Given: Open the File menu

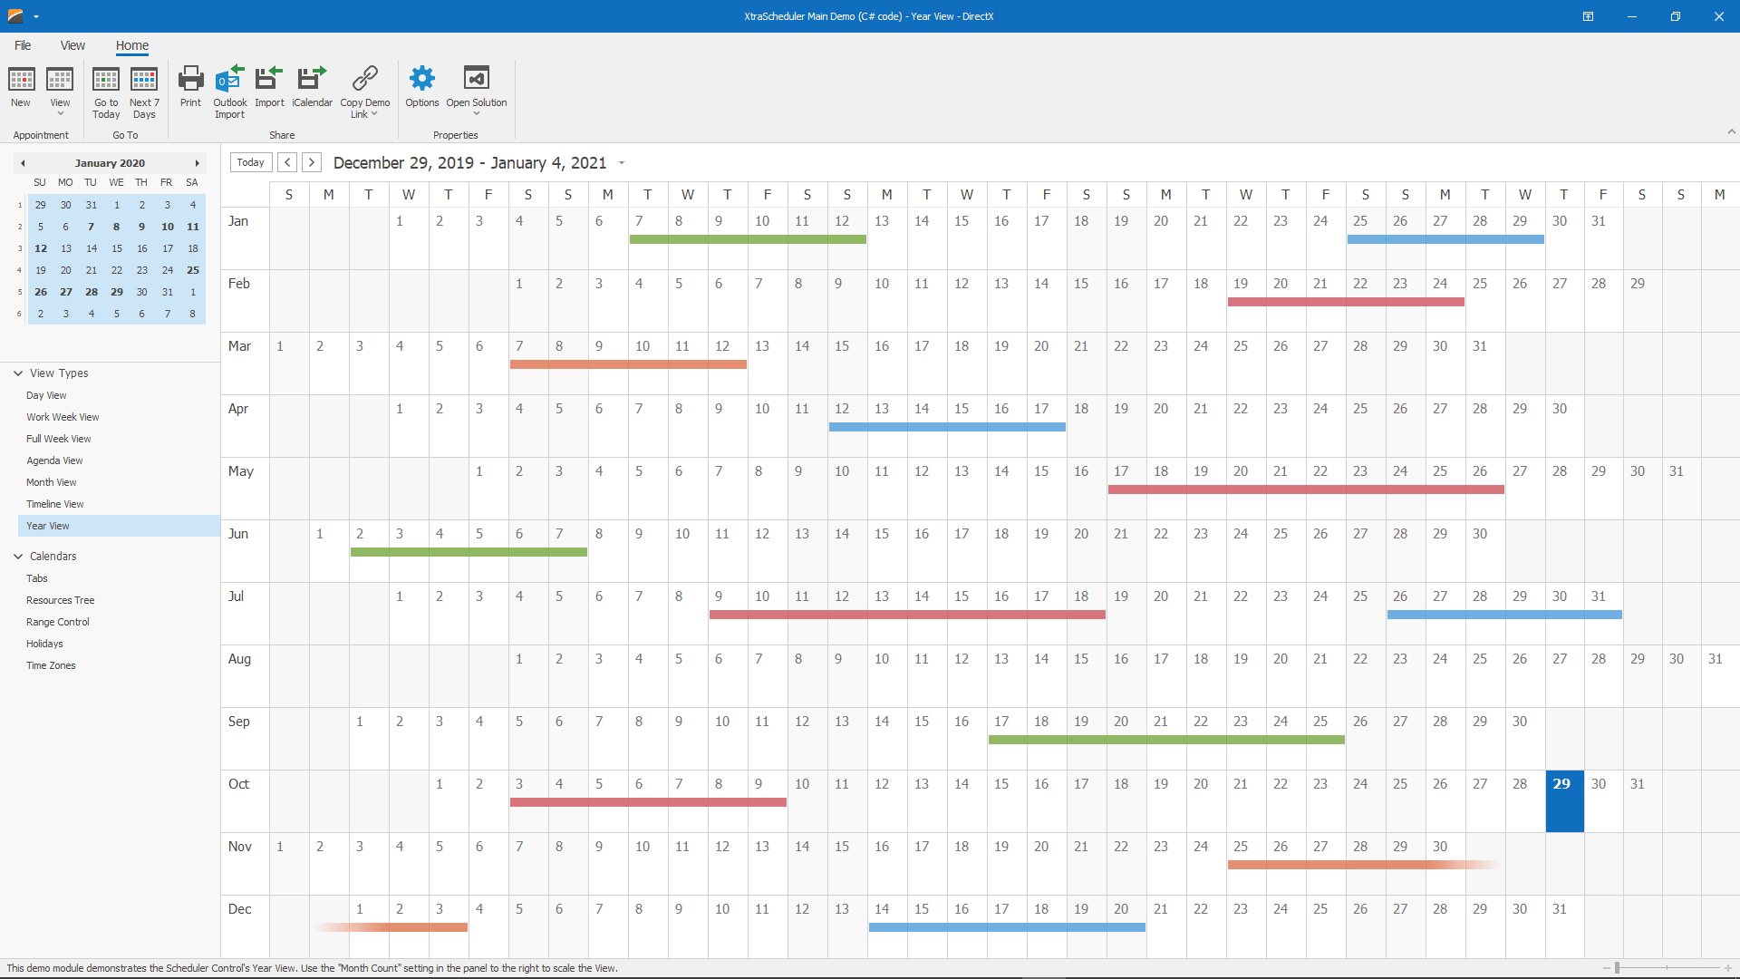Looking at the screenshot, I should pyautogui.click(x=22, y=45).
